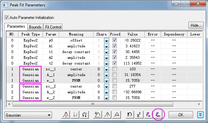Click the ExpDec2 peak type cell for y0
The image size is (208, 123).
(x=31, y=40)
